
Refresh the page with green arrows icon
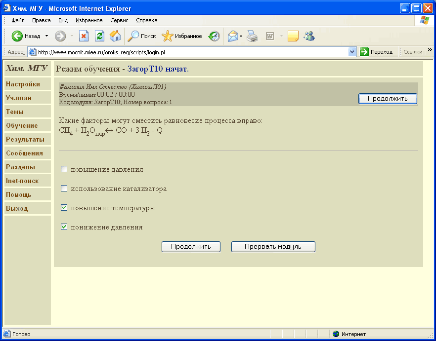pyautogui.click(x=99, y=36)
